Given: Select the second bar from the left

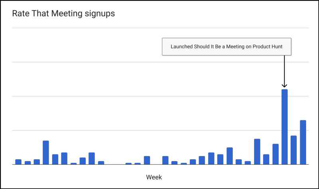Looking at the screenshot, I should click(x=28, y=162).
